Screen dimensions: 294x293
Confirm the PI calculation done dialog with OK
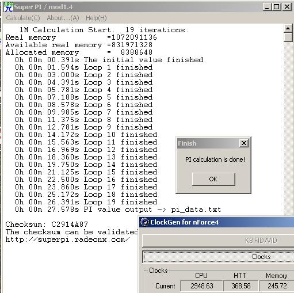pos(213,179)
